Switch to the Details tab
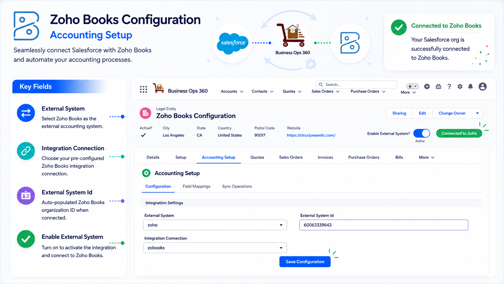Screen dimensions: 504x284 [153, 157]
